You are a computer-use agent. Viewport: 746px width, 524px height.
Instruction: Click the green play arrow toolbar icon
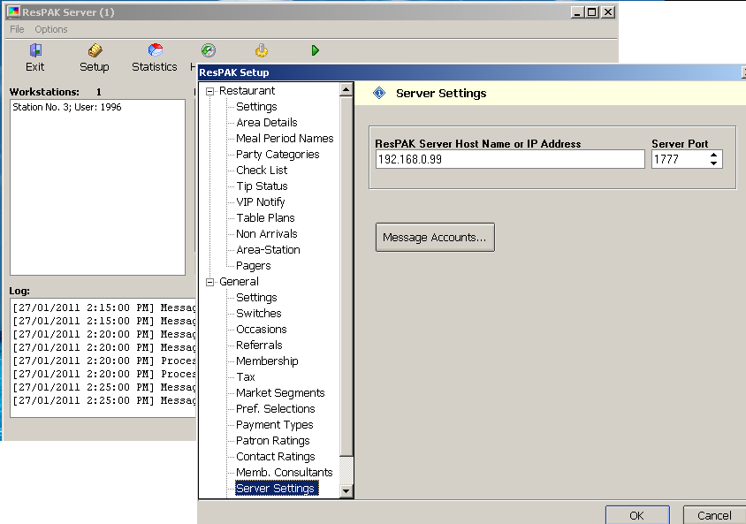[315, 50]
